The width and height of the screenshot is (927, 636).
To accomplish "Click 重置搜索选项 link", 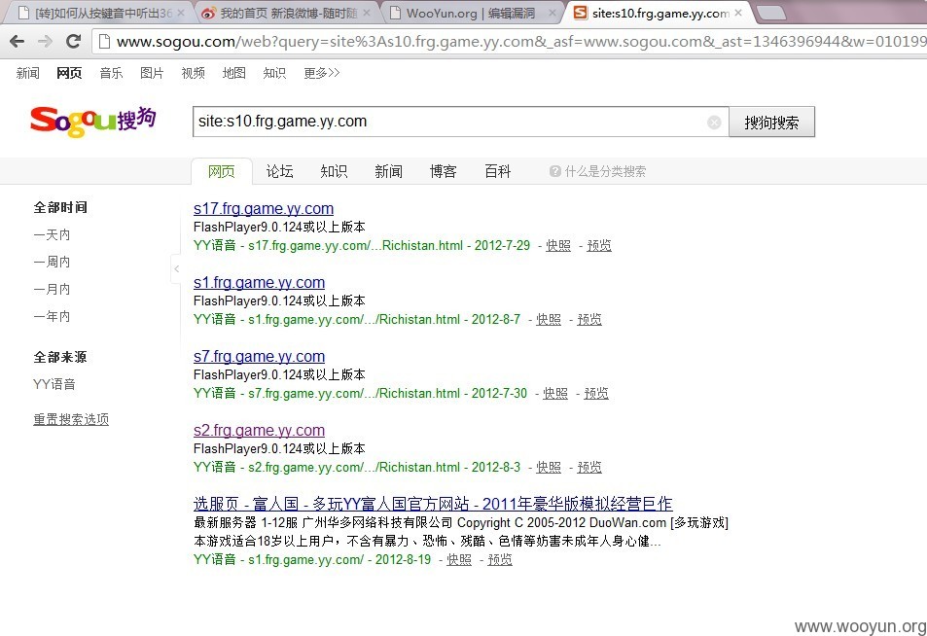I will pyautogui.click(x=71, y=420).
